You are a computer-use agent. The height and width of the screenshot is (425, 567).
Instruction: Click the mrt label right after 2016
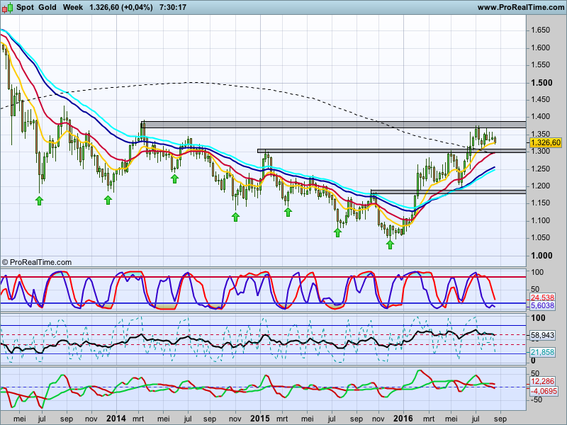[x=430, y=419]
